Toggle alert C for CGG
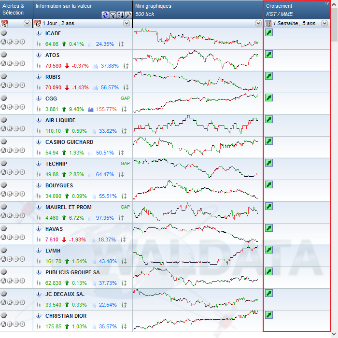Image resolution: width=338 pixels, height=338 pixels. 16,107
